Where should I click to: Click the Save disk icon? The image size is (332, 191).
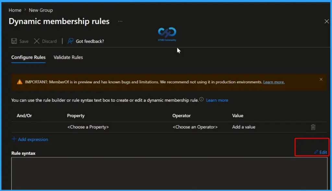click(14, 41)
